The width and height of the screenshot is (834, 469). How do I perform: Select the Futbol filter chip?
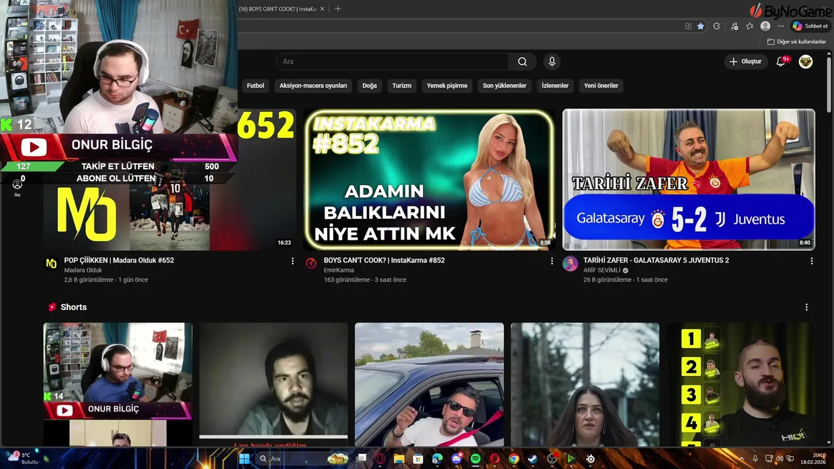255,85
